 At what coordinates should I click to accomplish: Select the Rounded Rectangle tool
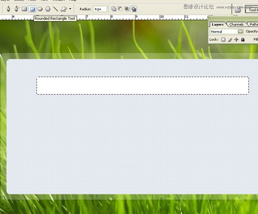click(x=32, y=9)
